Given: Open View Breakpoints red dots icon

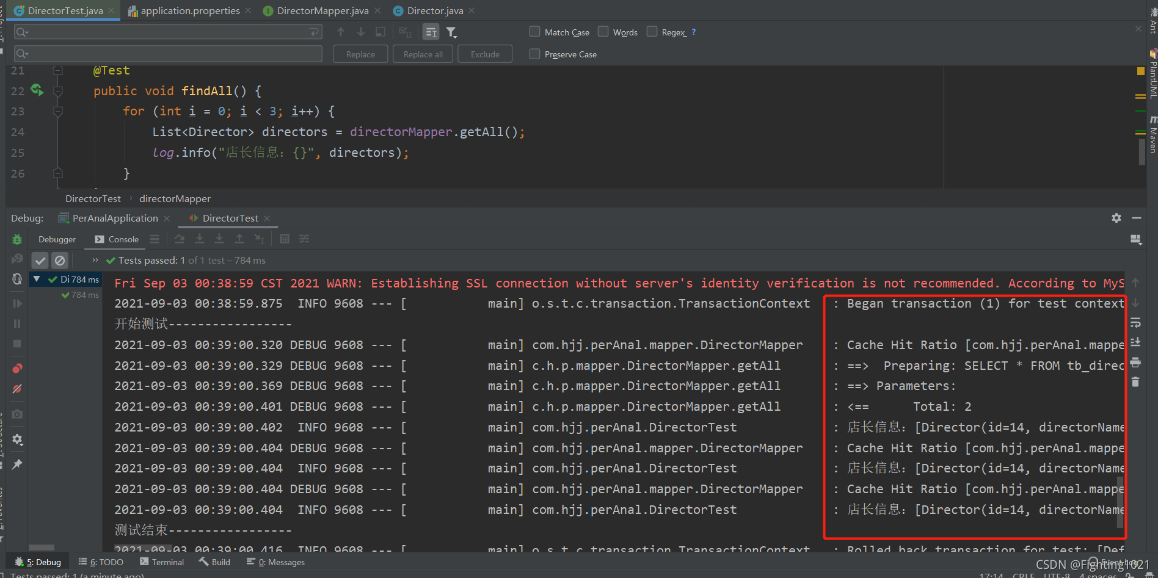Looking at the screenshot, I should click(x=17, y=368).
